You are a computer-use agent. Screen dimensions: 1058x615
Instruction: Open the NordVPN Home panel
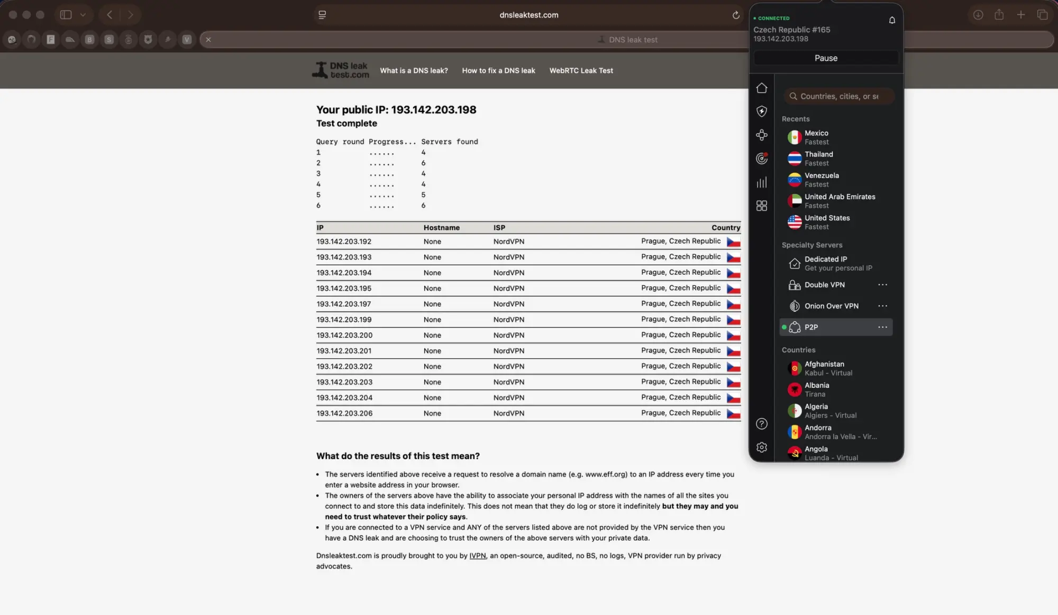tap(762, 88)
